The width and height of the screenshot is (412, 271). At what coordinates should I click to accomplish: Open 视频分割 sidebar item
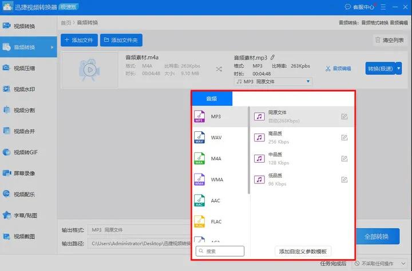(29, 110)
